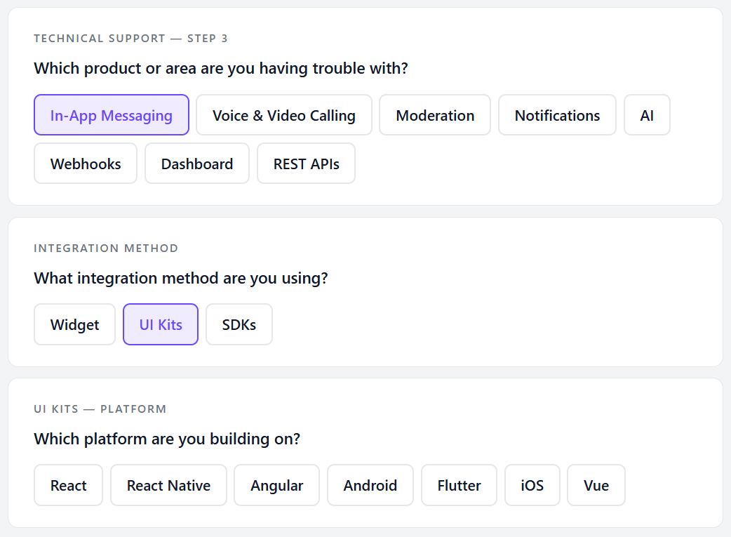Click the AI product button
Screen dimensions: 731x537
[647, 115]
